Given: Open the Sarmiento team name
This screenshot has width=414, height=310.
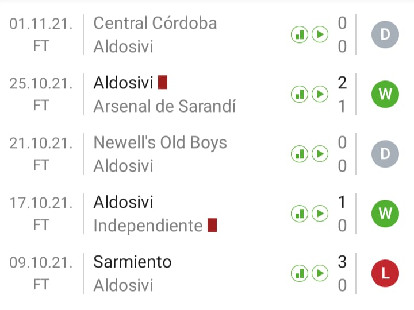Looking at the screenshot, I should tap(133, 262).
